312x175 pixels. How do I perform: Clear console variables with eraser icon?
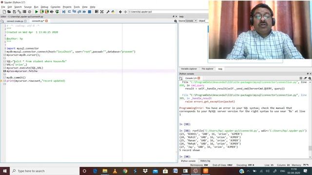[305, 78]
